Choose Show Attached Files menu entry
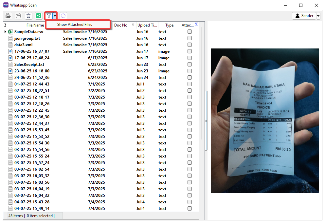The image size is (325, 223). tap(78, 25)
